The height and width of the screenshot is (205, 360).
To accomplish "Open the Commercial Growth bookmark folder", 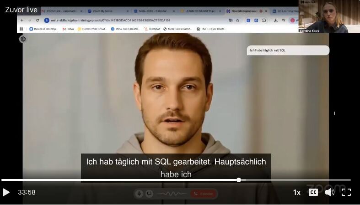I will 92,29.
